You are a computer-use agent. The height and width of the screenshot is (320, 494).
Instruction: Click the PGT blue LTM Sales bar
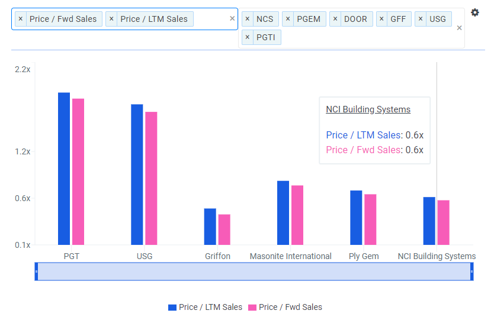(63, 169)
